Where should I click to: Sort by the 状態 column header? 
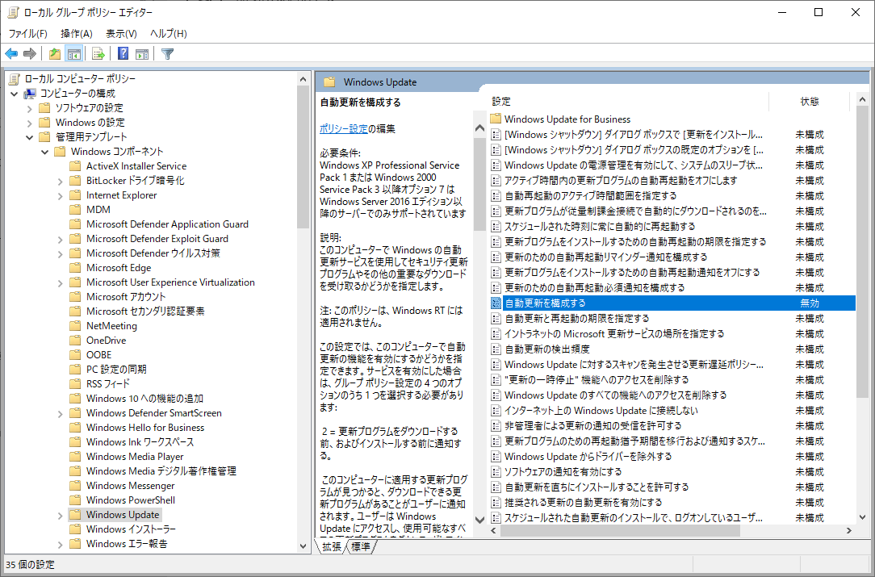pyautogui.click(x=809, y=102)
